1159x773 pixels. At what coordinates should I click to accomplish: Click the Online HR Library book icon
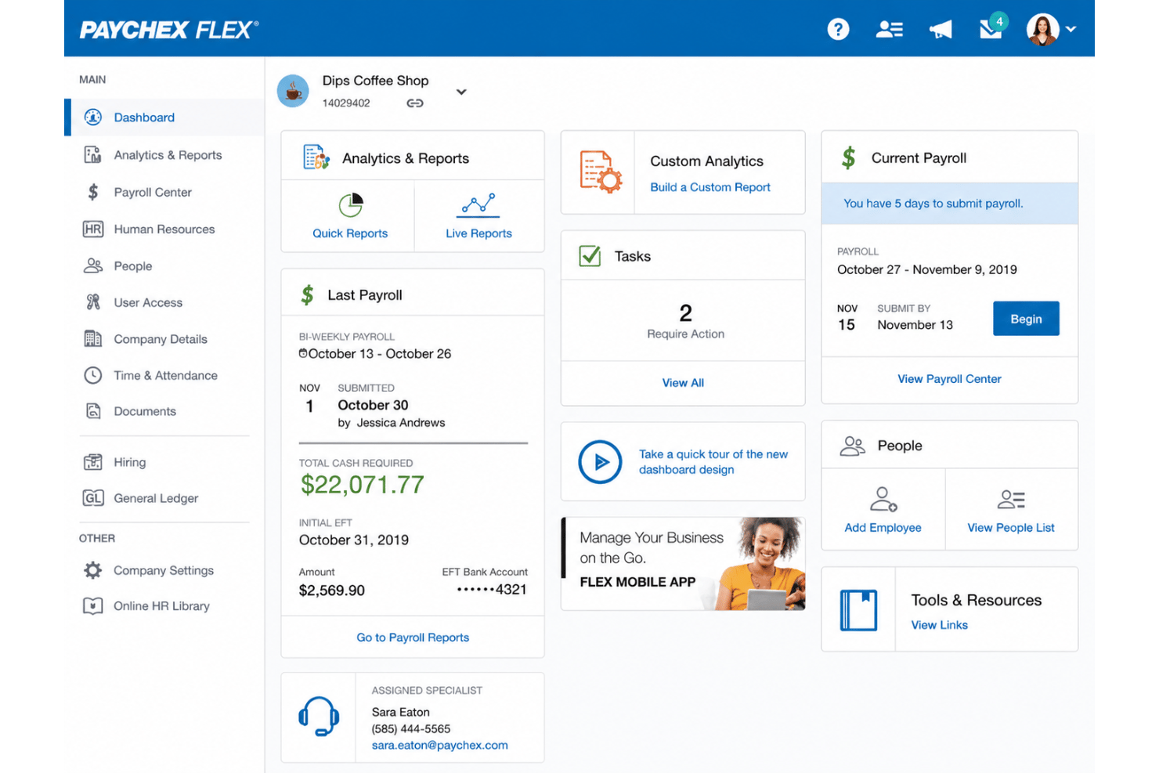[93, 606]
